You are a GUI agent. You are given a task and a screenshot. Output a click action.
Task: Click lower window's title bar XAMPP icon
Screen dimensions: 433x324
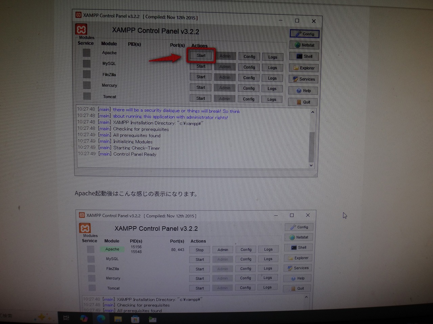point(82,215)
